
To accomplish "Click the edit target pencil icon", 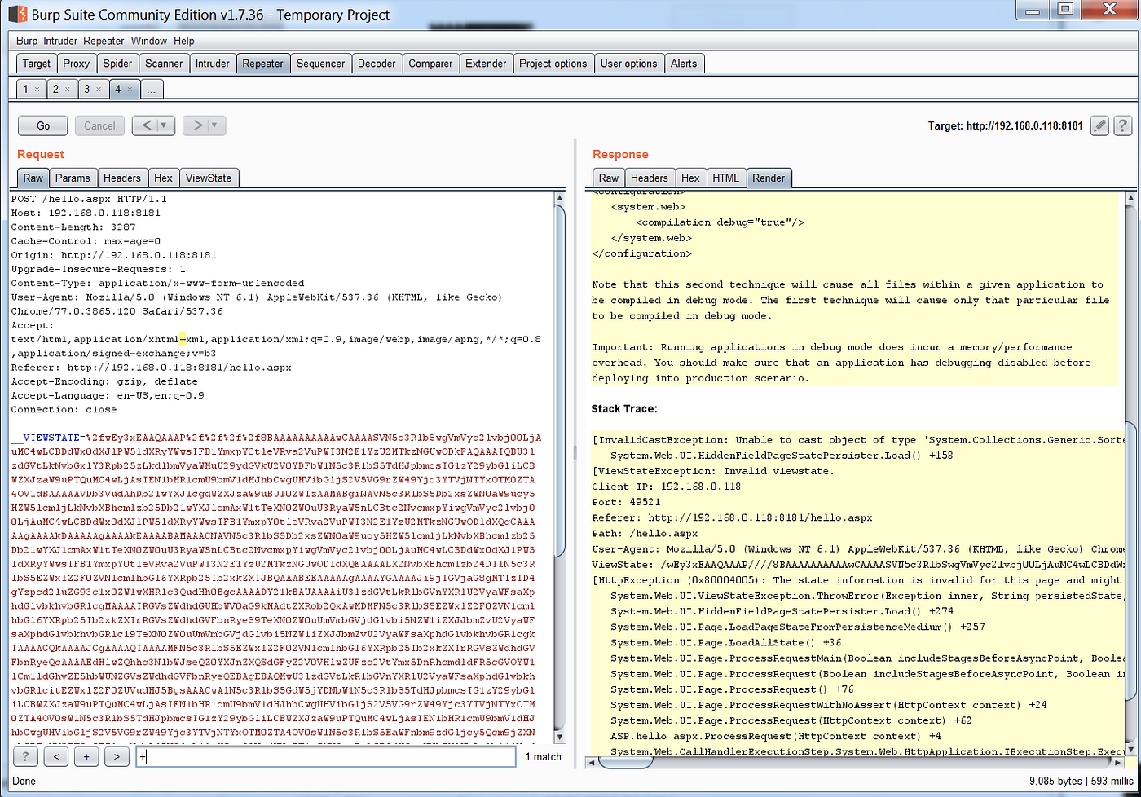I will [1100, 125].
